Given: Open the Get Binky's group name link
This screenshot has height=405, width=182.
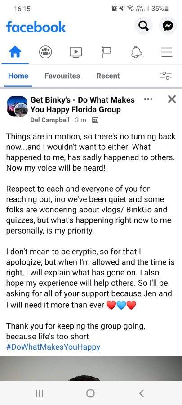Looking at the screenshot, I should [83, 104].
